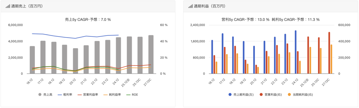Toggle the 売上総利益(左) legend entry
This screenshot has width=359, height=108.
tap(241, 95)
